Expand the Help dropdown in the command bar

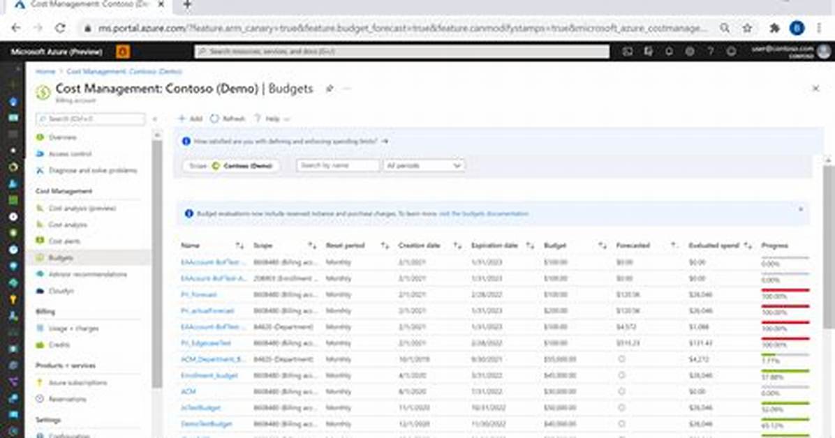(x=273, y=119)
